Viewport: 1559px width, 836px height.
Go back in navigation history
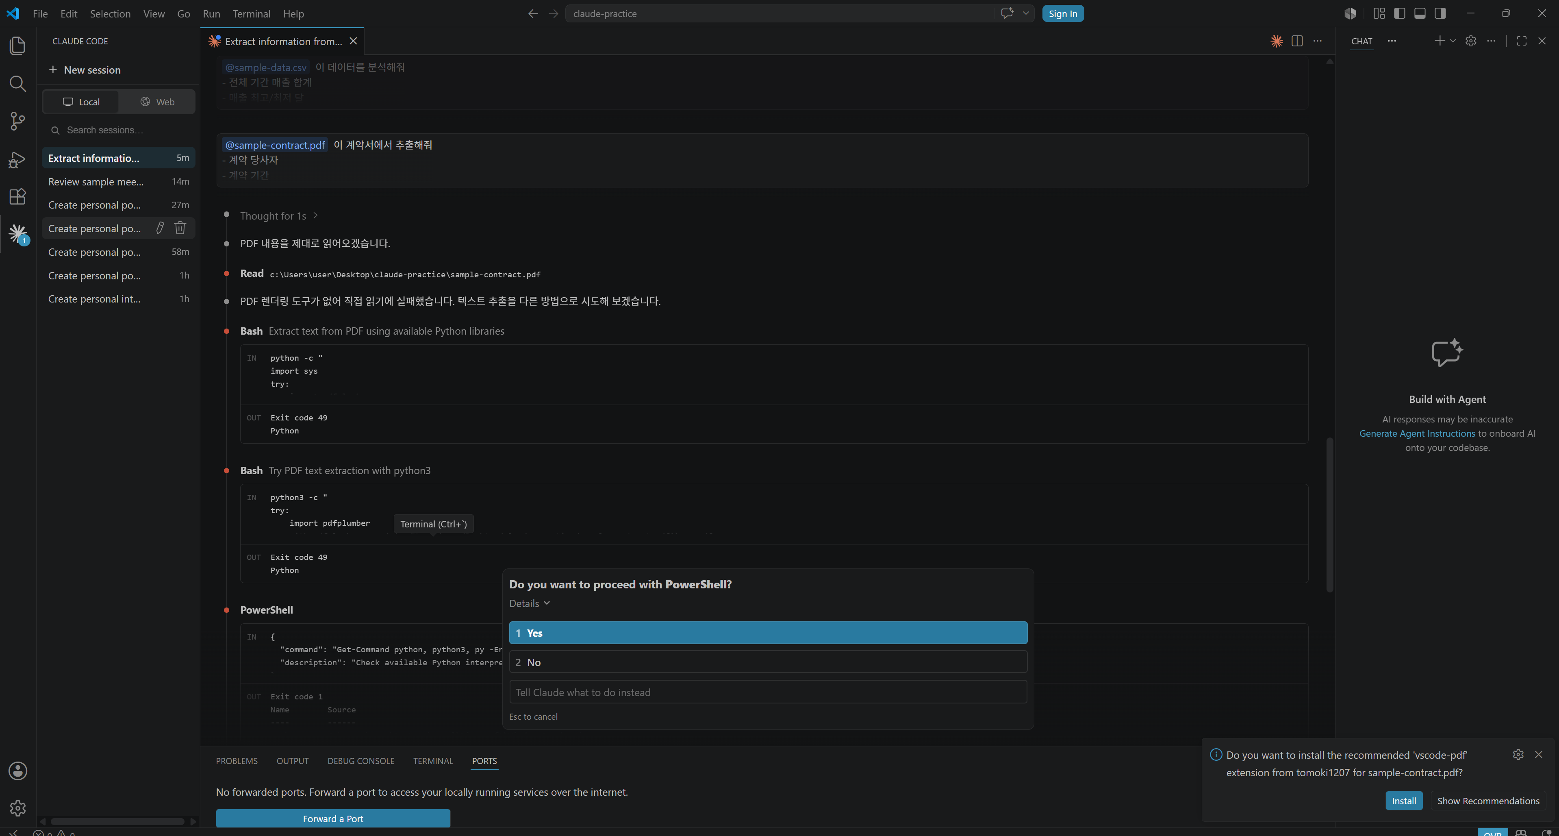[533, 13]
